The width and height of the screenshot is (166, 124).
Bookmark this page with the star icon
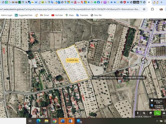(144, 9)
